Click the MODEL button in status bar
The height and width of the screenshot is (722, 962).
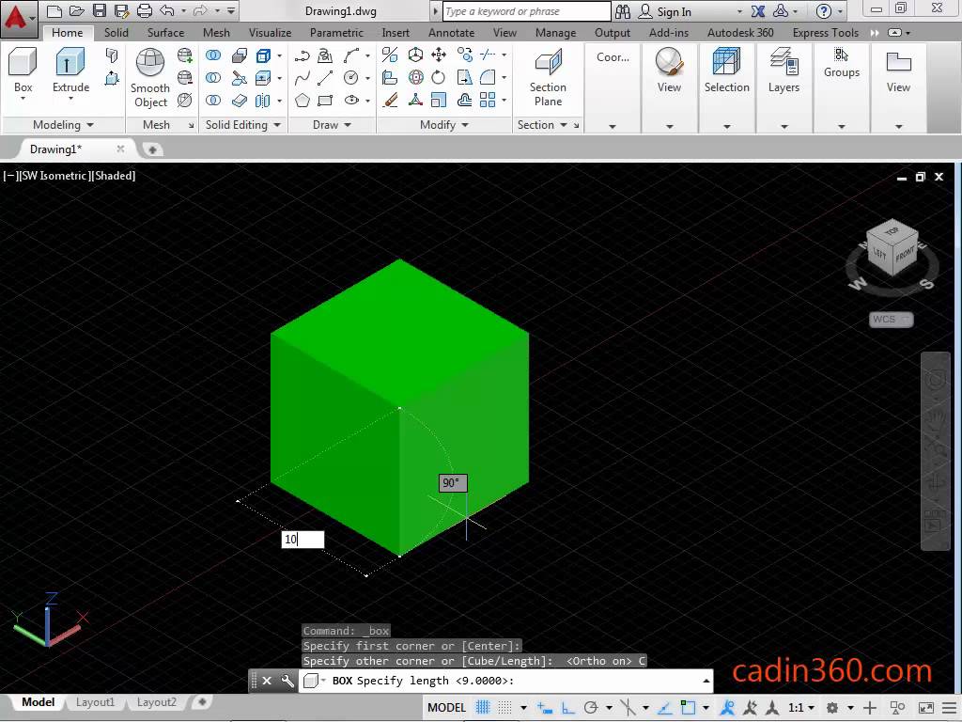446,707
